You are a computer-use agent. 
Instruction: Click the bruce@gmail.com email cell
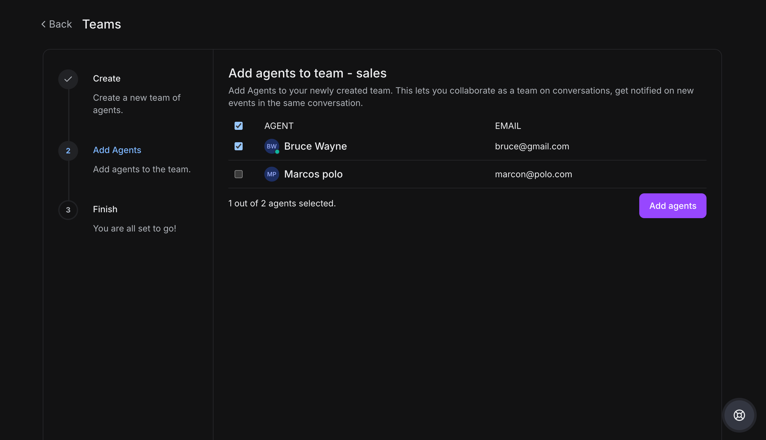click(532, 146)
